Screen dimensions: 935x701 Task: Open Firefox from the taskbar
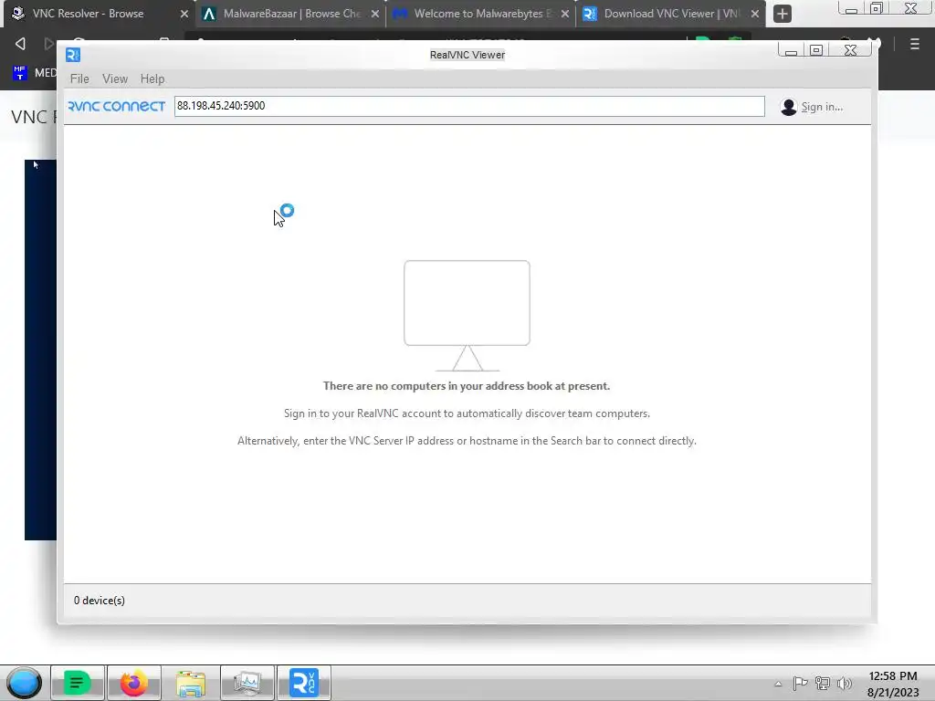[x=133, y=683]
